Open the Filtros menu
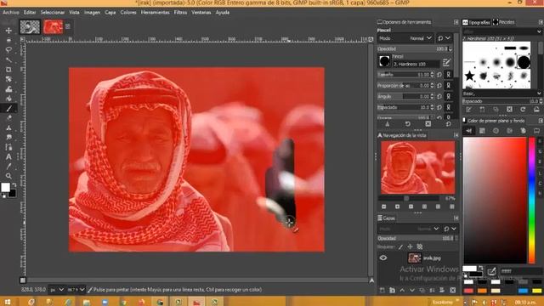Viewport: 544px width, 306px height. click(180, 12)
